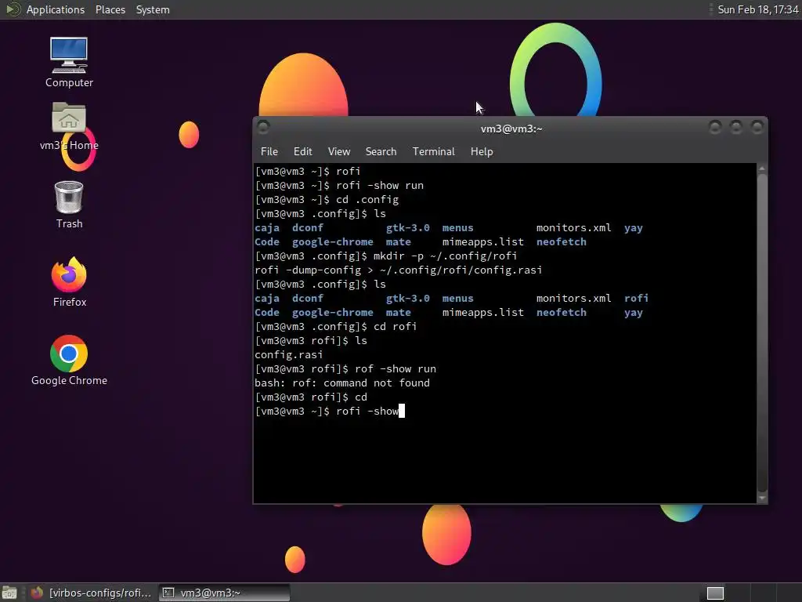Click the terminal scrollbar up arrow

pyautogui.click(x=762, y=169)
